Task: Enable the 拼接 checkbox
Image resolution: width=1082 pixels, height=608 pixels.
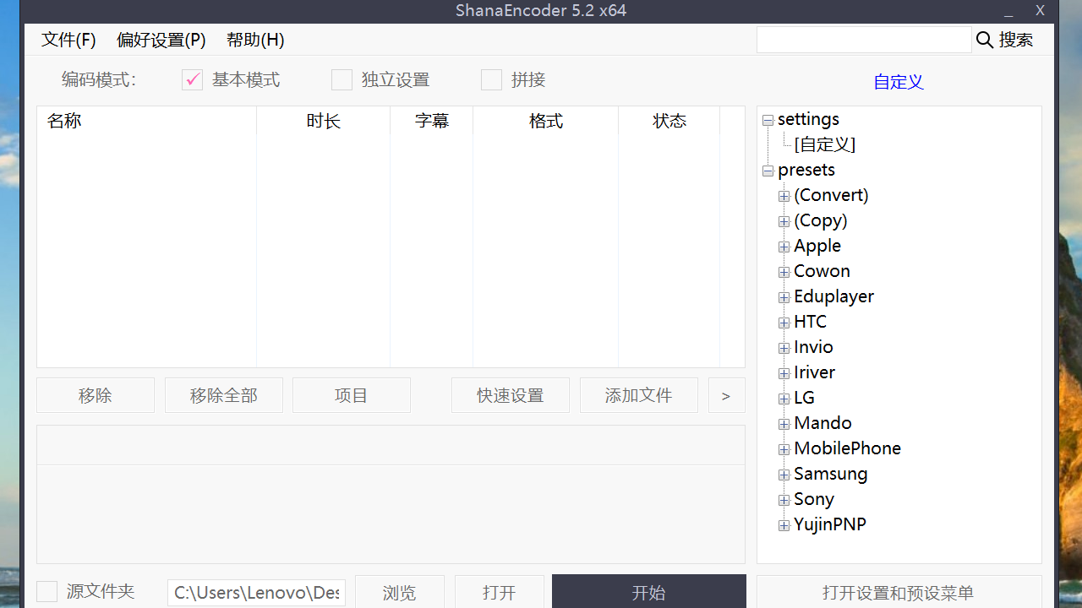Action: 491,79
